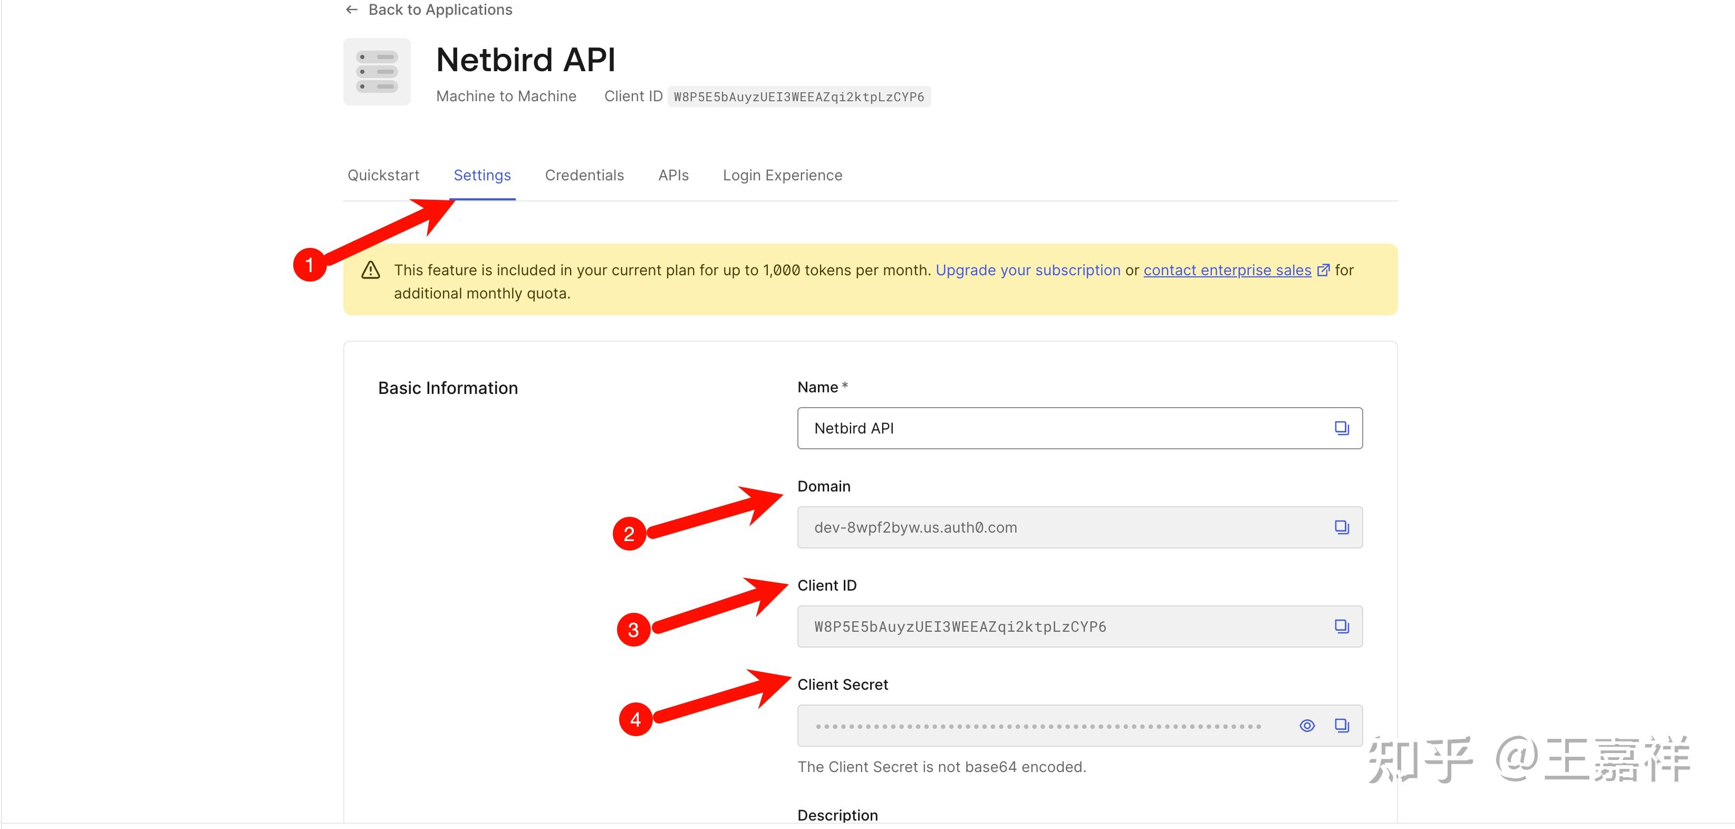The height and width of the screenshot is (829, 1735).
Task: Click the back arrow icon
Action: coord(352,9)
